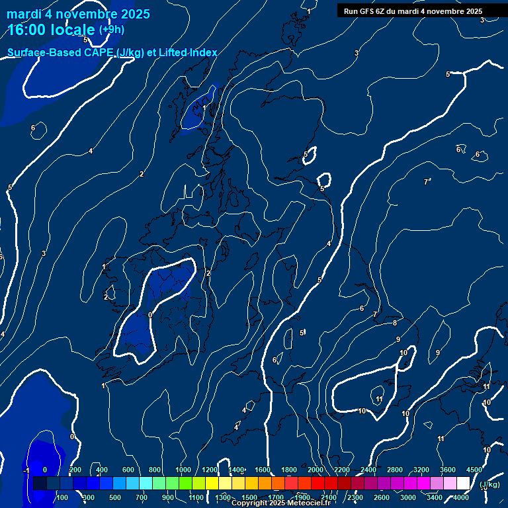Select the bright green legend swatch
The image size is (508, 508).
185,483
